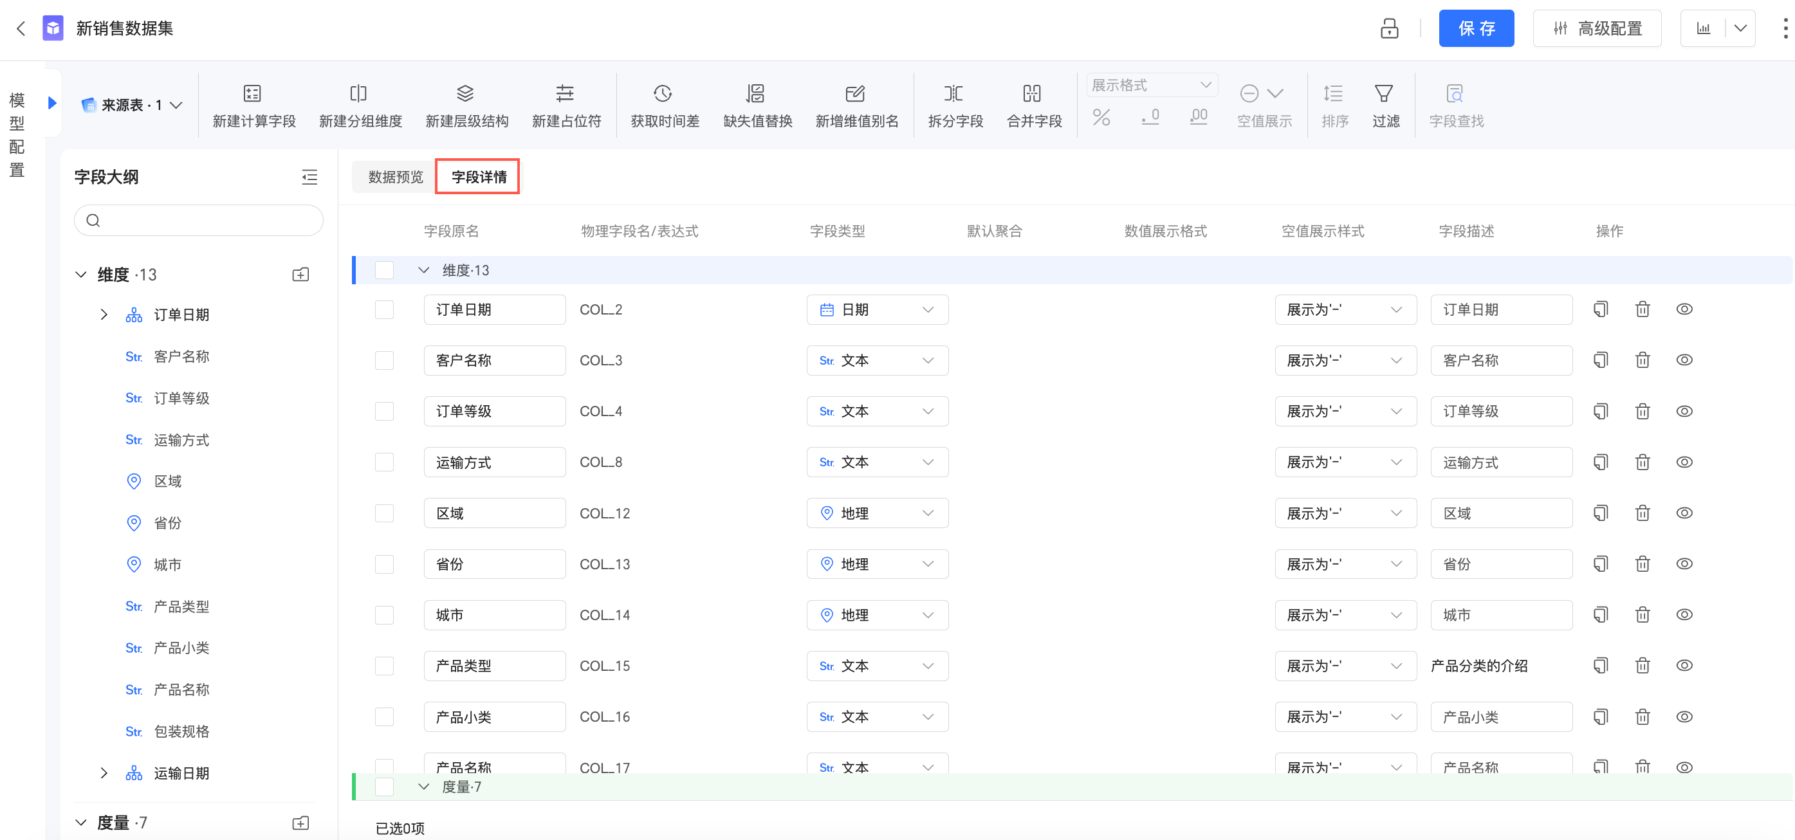Expand 运输日期 hierarchy in field outline
This screenshot has width=1795, height=840.
click(x=104, y=773)
